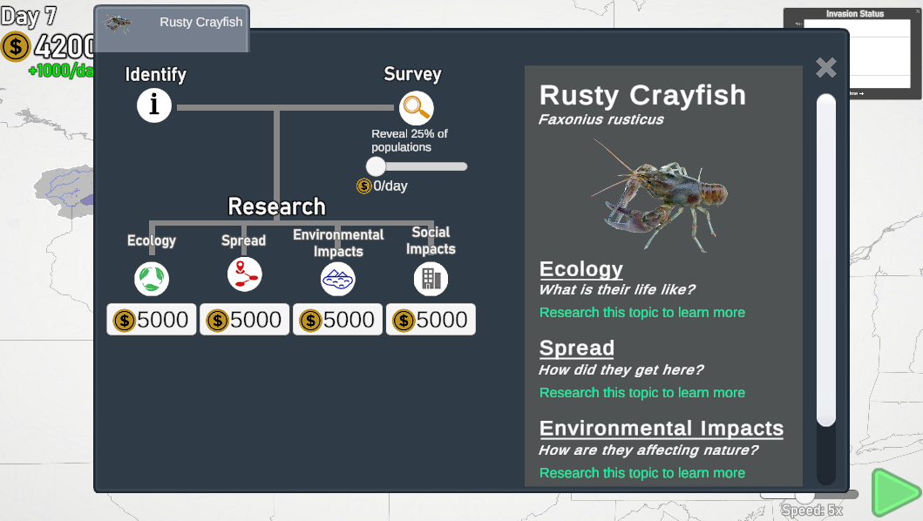Click 'Research this topic' under Spread
Image resolution: width=923 pixels, height=521 pixels.
click(x=642, y=393)
